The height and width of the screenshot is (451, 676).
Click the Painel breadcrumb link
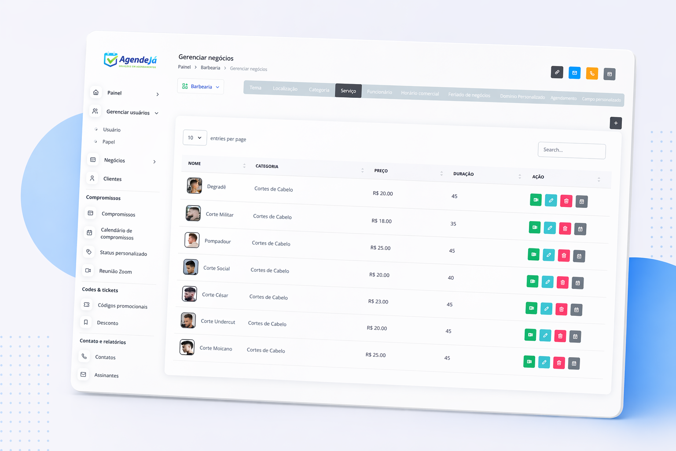[184, 67]
